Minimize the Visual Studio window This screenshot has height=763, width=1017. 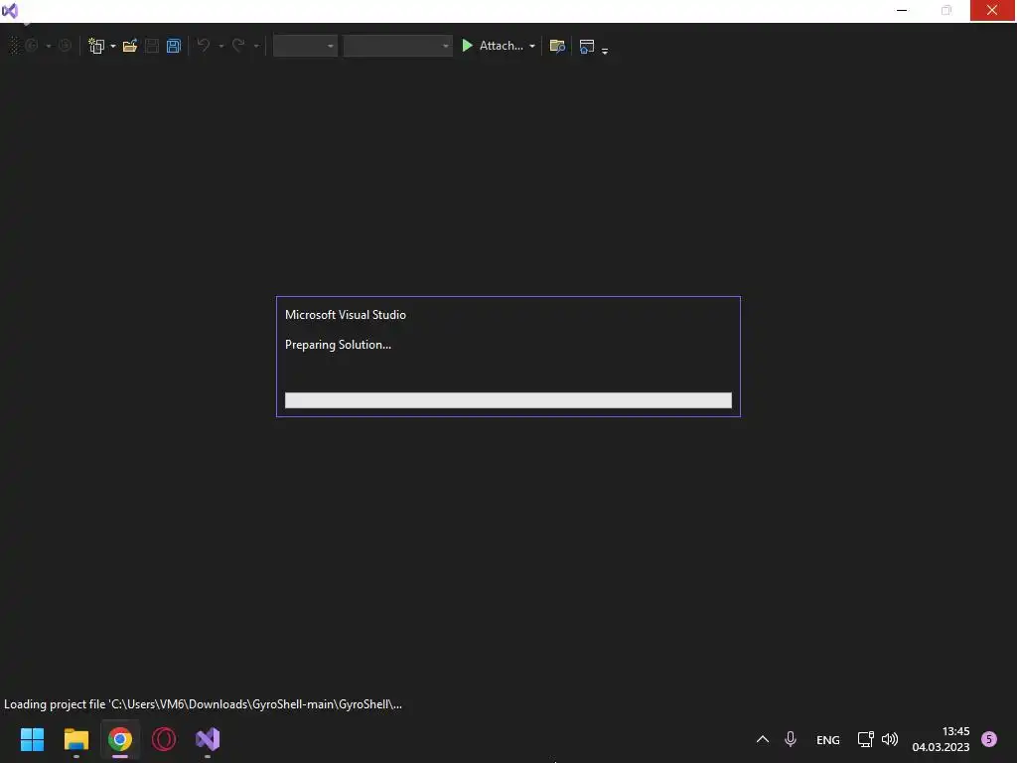coord(902,10)
